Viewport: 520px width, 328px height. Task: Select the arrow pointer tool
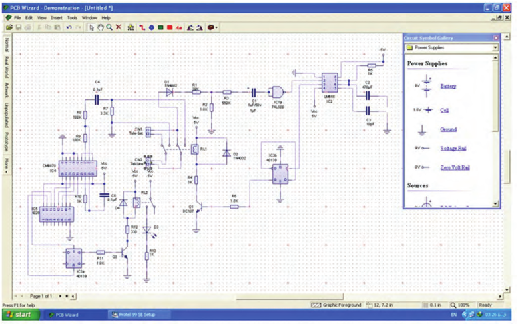(x=92, y=27)
